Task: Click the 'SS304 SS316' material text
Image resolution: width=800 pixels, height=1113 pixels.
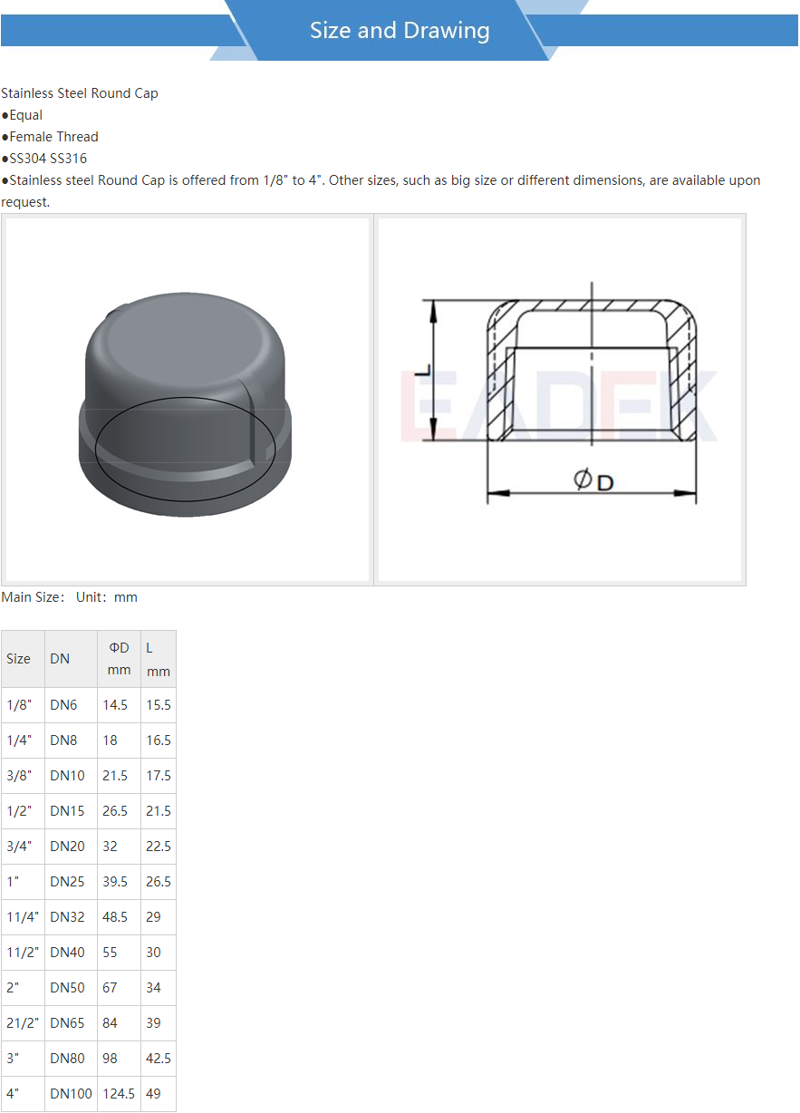Action: pos(48,159)
